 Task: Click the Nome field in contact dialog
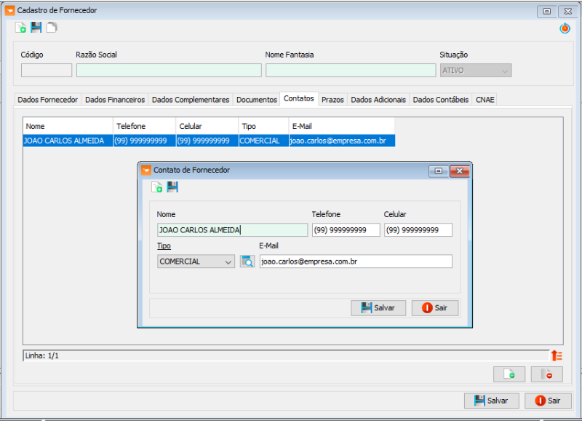pos(232,230)
